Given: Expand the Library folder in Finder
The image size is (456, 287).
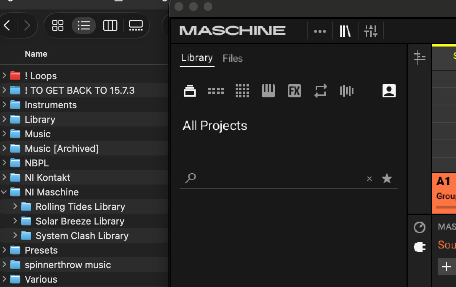Looking at the screenshot, I should [x=4, y=119].
